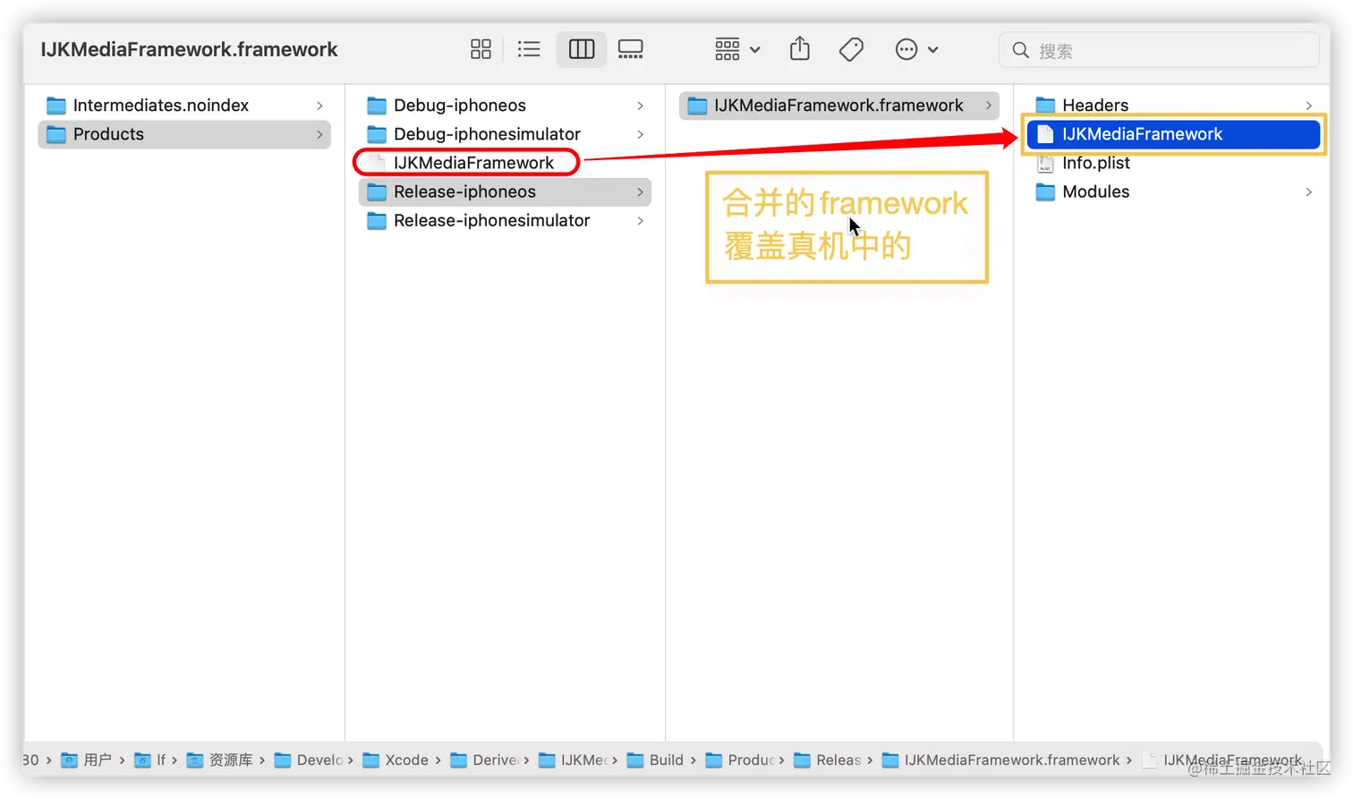Click the Info.plist file icon
This screenshot has height=799, width=1353.
(x=1045, y=163)
